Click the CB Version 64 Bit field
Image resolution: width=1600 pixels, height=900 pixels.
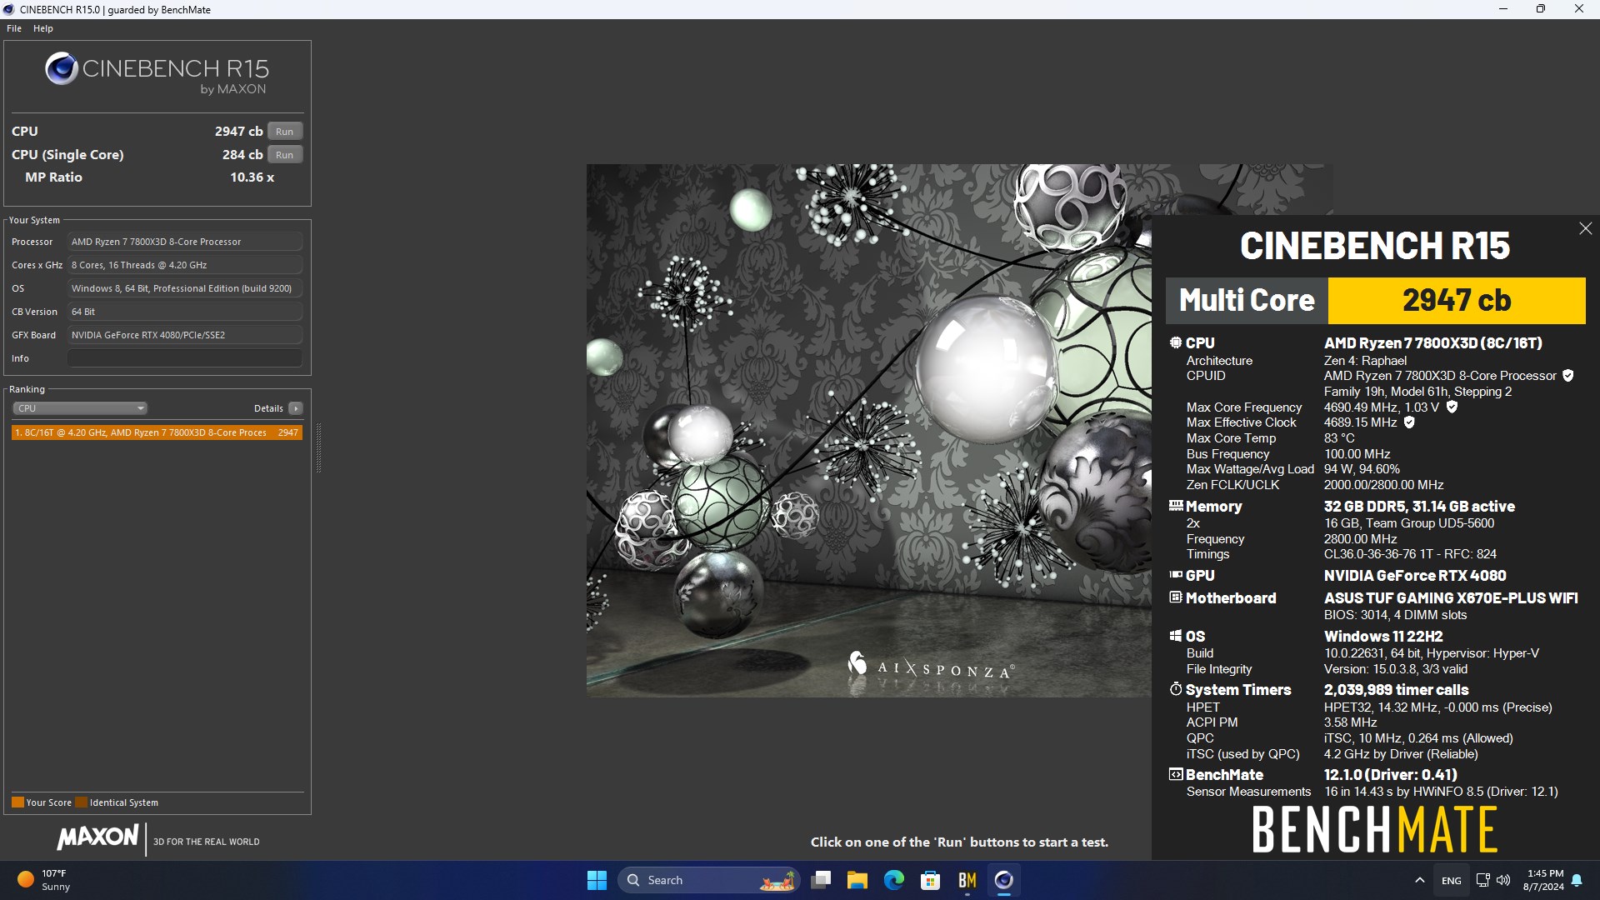coord(184,312)
